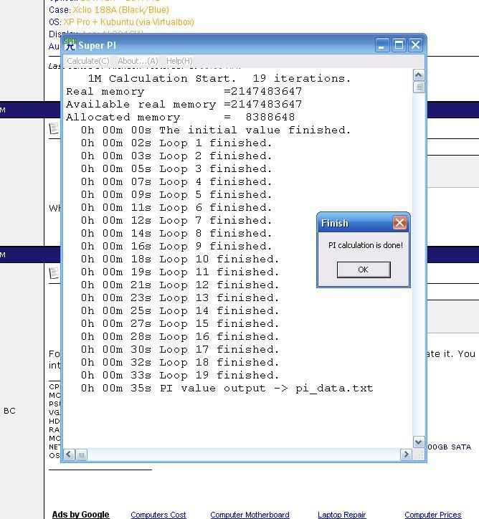479x519 pixels.
Task: Maximize the Super PI window
Action: point(399,45)
